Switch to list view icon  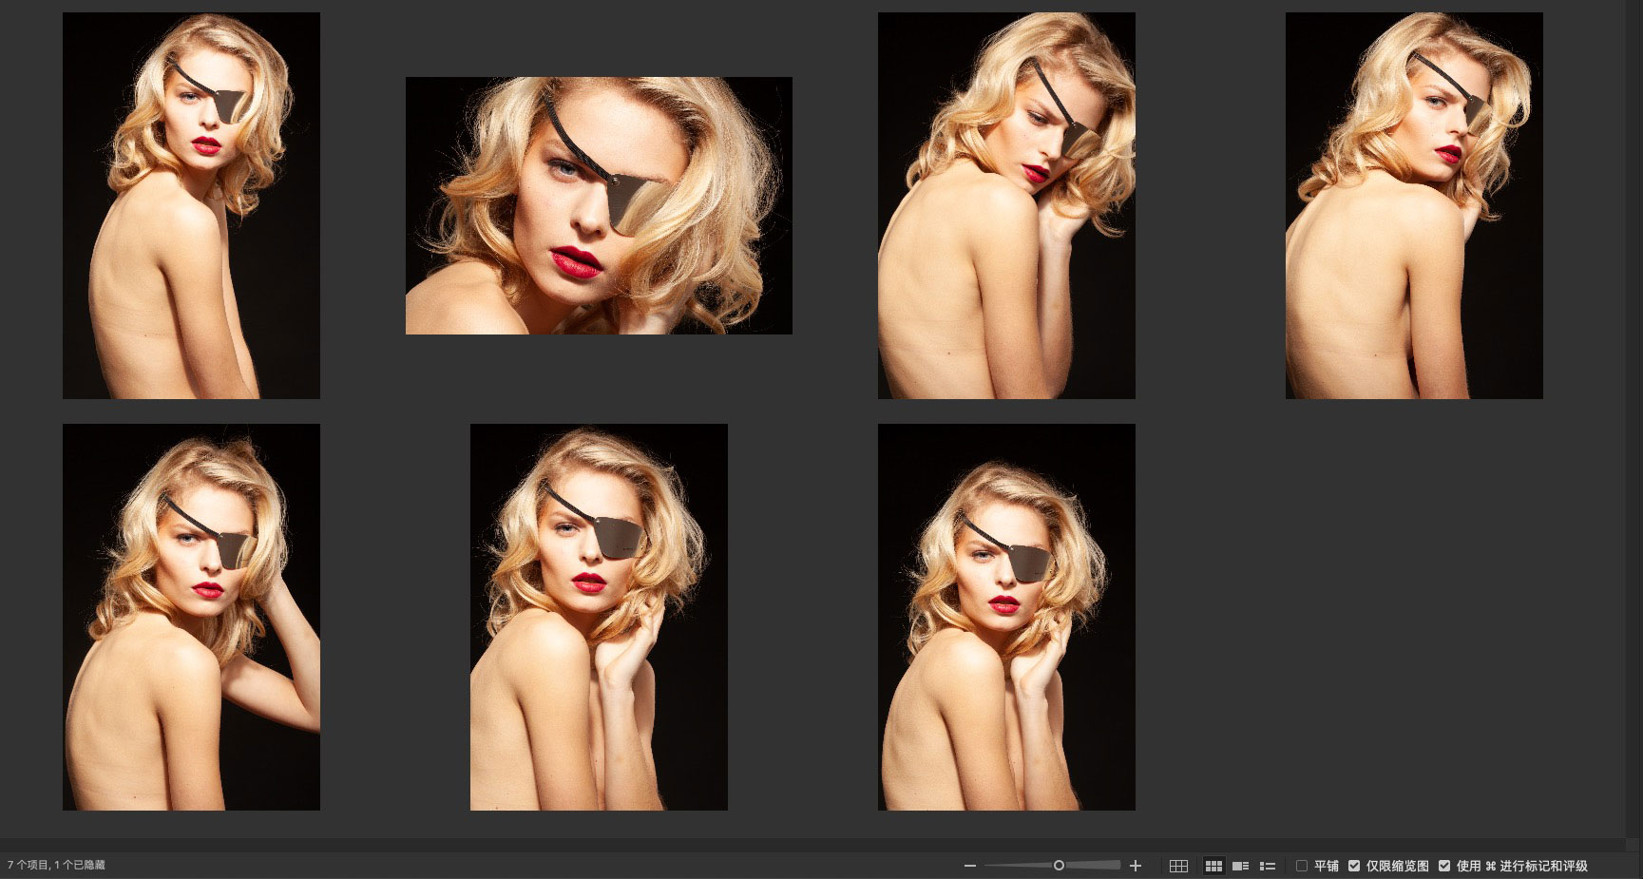coord(1268,866)
